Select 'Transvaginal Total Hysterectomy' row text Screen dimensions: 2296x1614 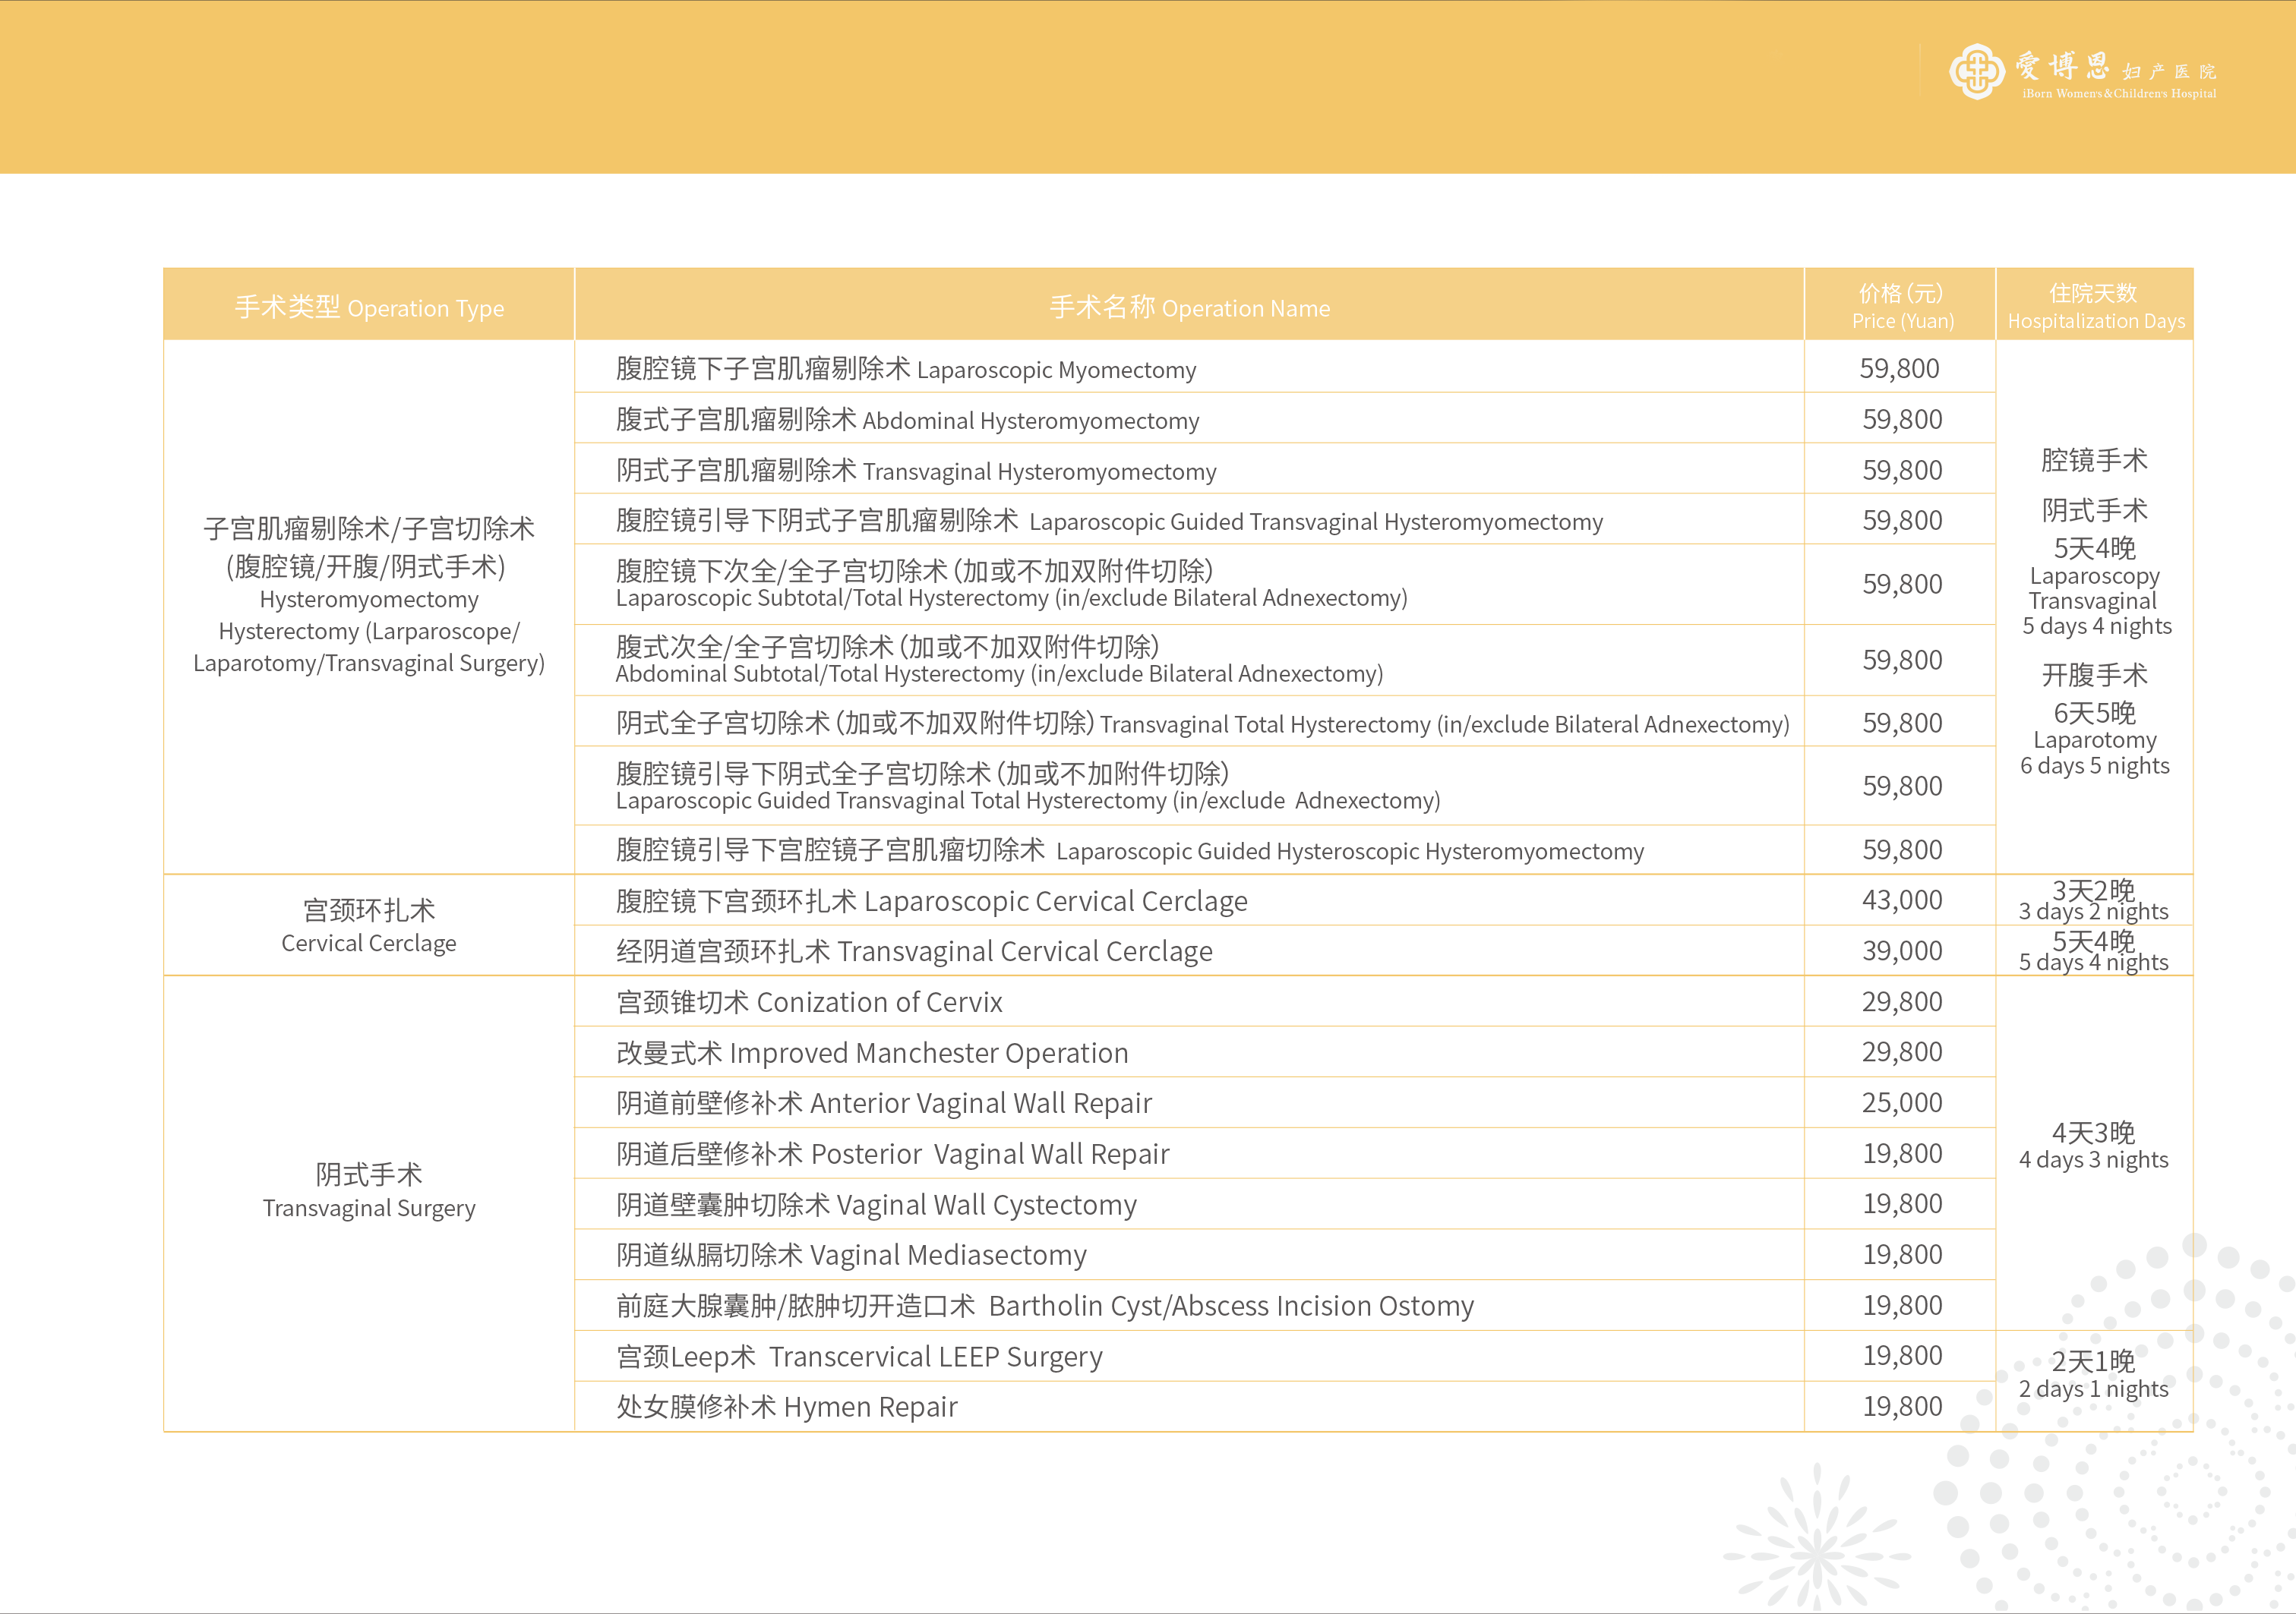coord(1202,723)
